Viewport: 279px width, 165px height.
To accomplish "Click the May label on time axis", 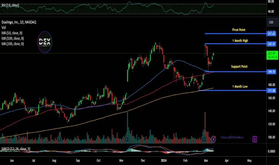I will pos(249,160).
